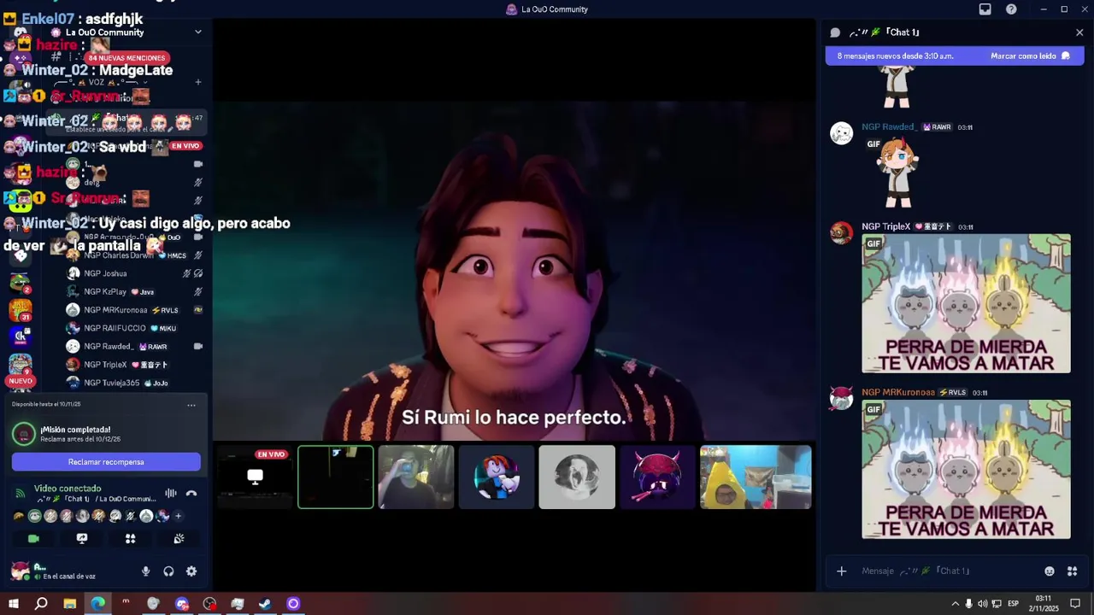Open system volume in tray
1094x615 pixels.
click(982, 604)
